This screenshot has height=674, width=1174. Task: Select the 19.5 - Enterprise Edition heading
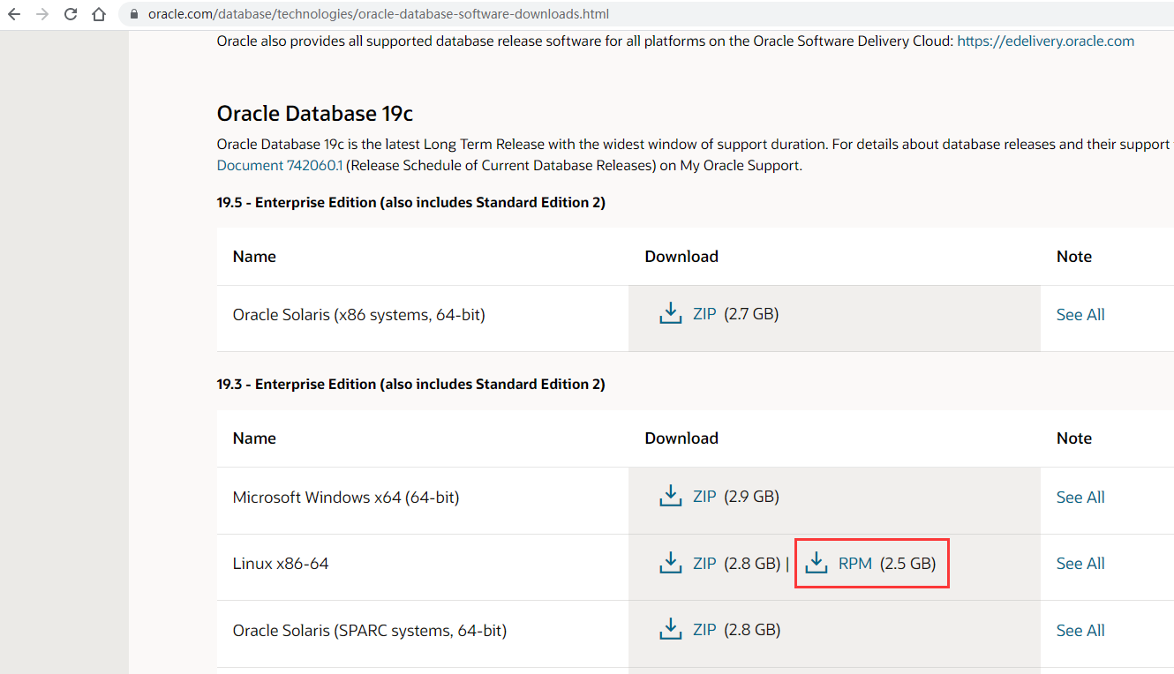[x=411, y=203]
